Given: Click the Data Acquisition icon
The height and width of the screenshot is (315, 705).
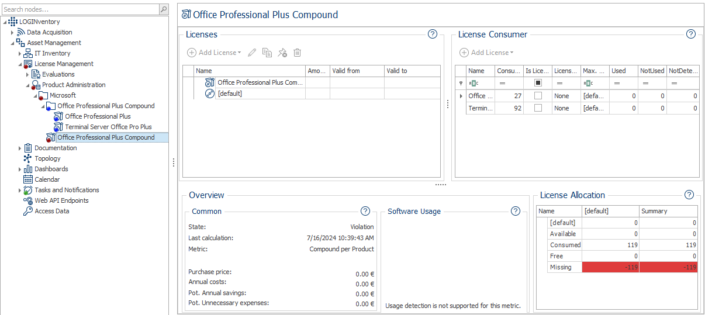Looking at the screenshot, I should pos(20,32).
